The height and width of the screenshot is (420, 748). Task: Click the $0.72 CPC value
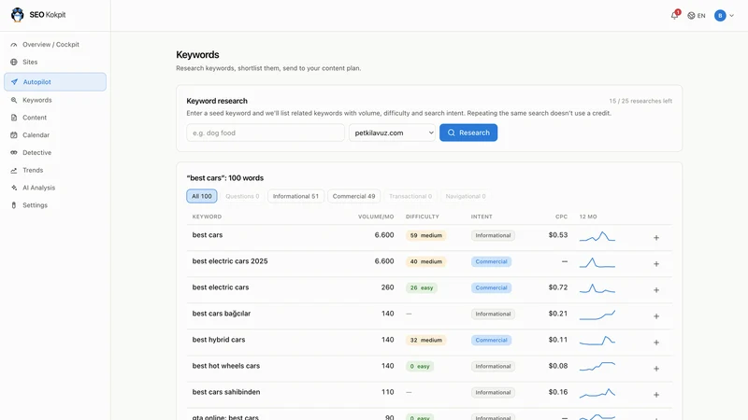click(x=558, y=287)
